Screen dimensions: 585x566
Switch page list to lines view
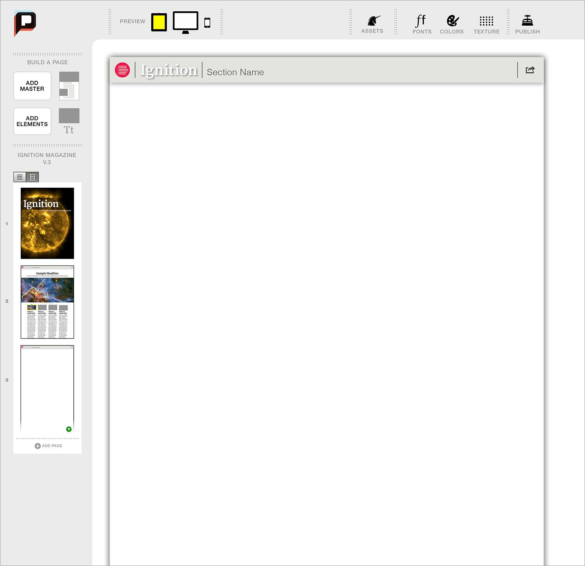19,177
